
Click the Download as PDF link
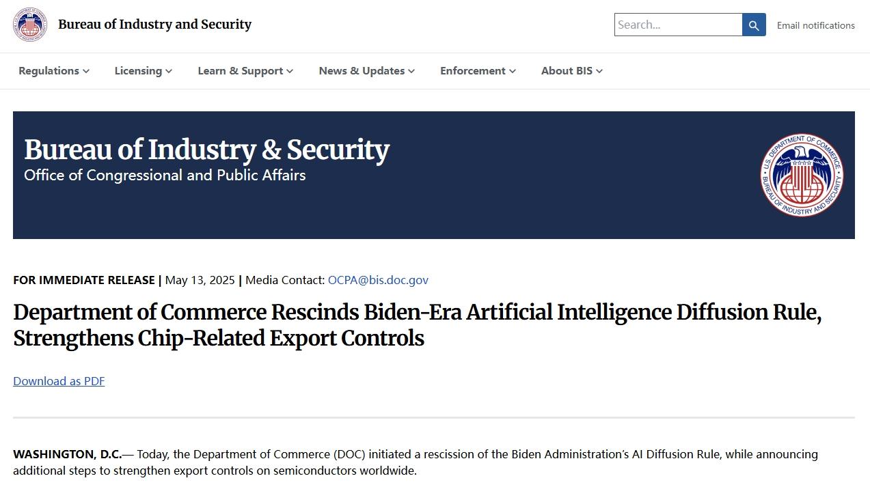pyautogui.click(x=59, y=381)
